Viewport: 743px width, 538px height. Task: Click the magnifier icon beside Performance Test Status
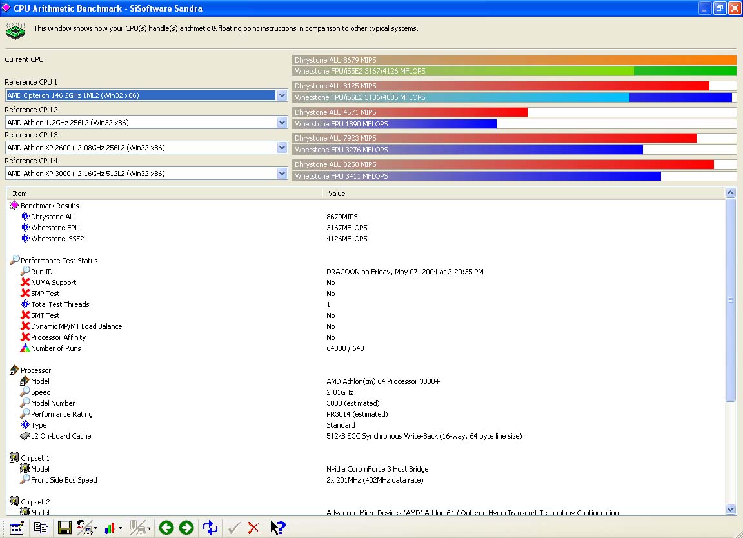14,260
